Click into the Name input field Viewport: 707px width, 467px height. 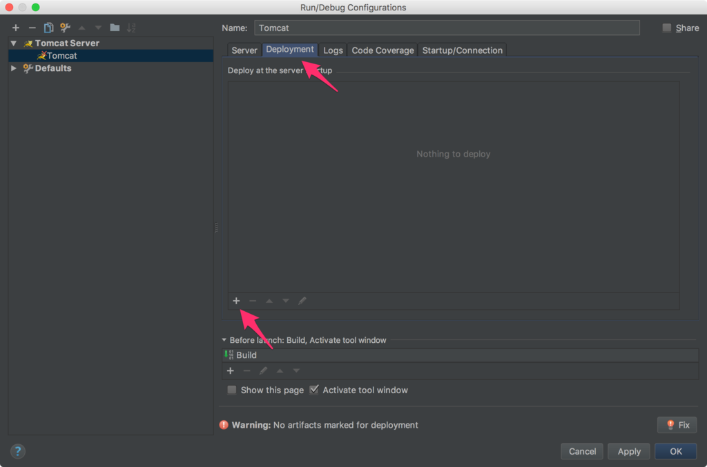447,28
